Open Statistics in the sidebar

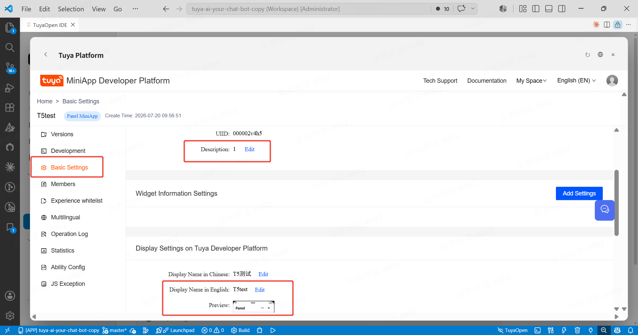click(62, 251)
